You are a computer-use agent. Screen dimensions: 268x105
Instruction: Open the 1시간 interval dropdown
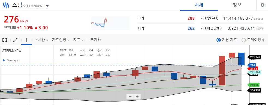42,40
